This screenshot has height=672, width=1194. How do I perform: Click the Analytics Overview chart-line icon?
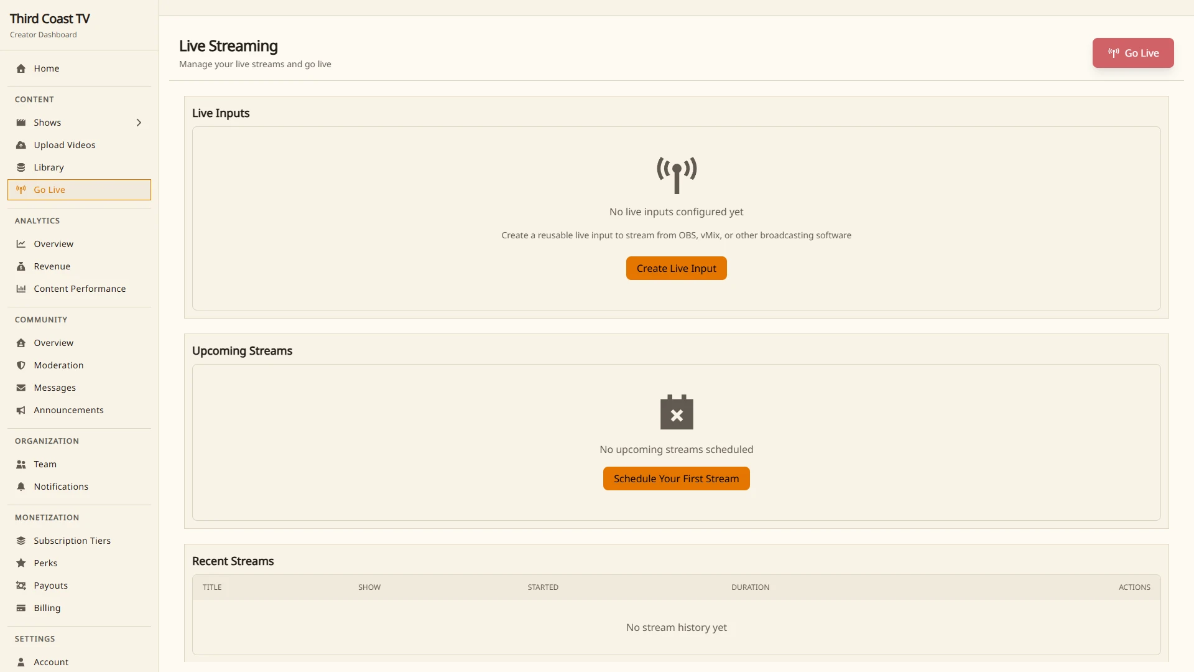click(x=21, y=244)
